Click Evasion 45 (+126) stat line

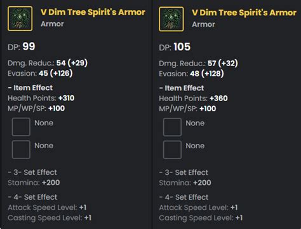tap(40, 73)
